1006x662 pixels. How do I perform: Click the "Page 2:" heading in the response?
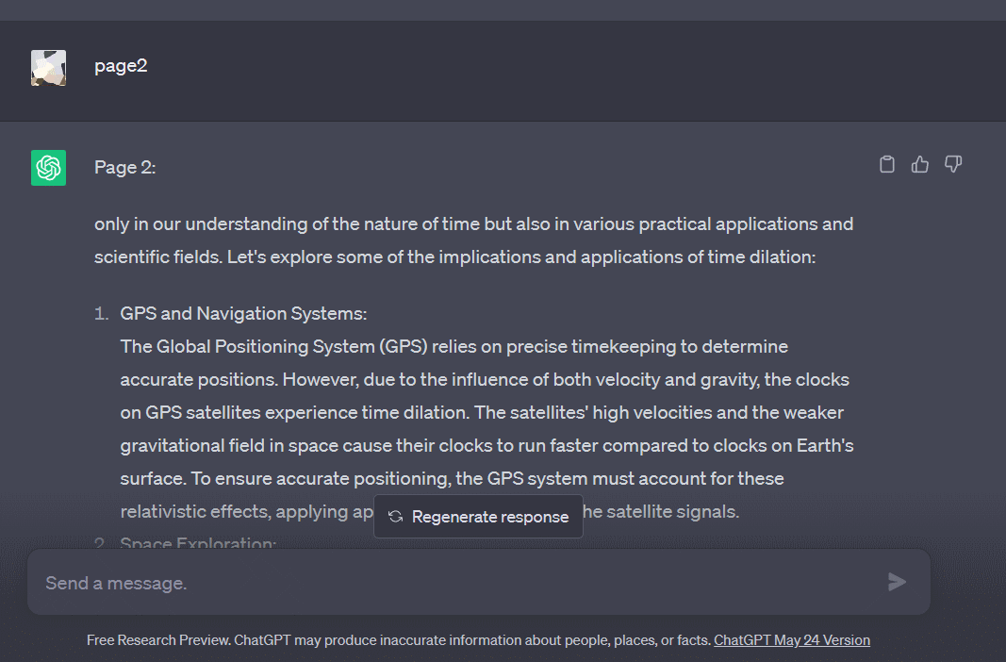coord(124,168)
